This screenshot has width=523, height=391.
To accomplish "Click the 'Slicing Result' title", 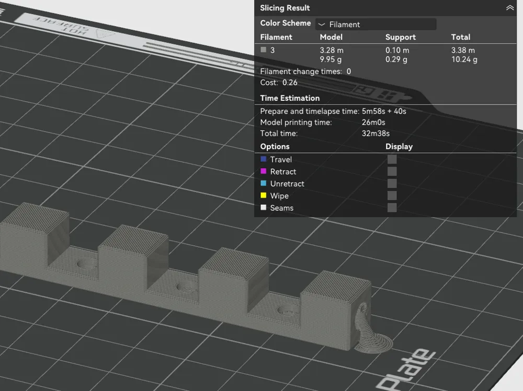I will coord(285,8).
